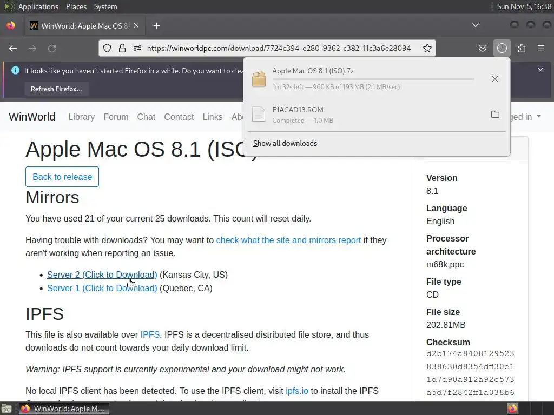The image size is (554, 415).
Task: Expand the list all tabs chevron
Action: click(476, 25)
